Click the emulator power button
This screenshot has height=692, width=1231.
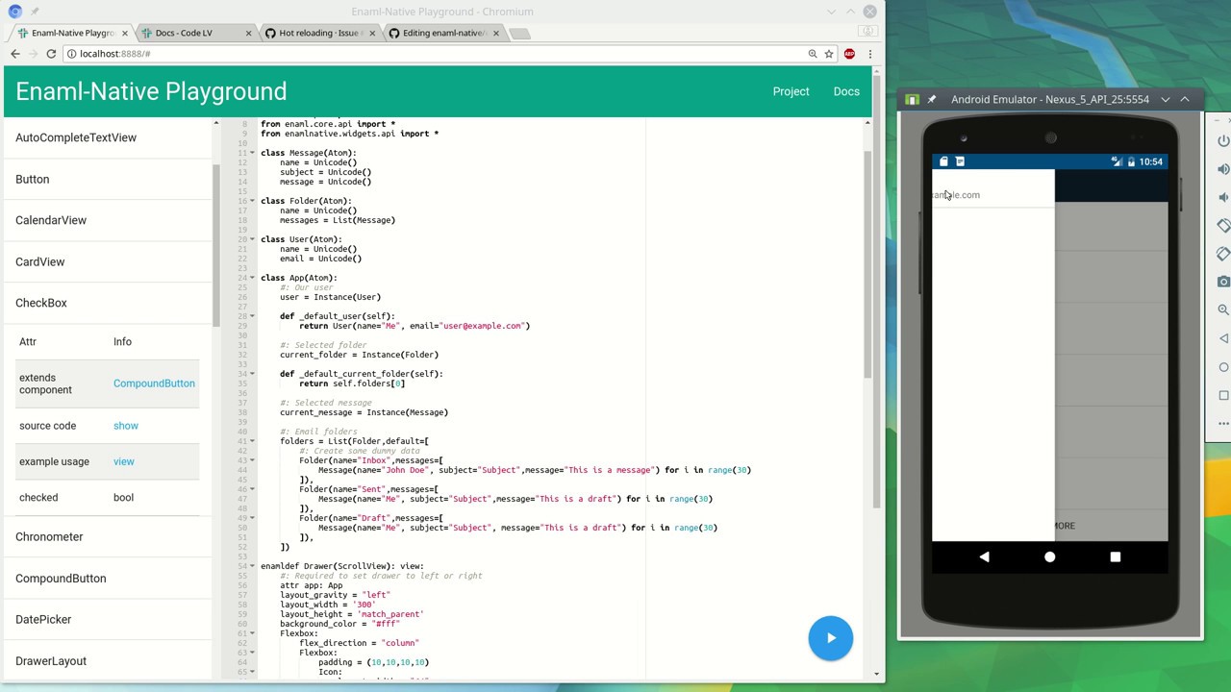[1223, 140]
